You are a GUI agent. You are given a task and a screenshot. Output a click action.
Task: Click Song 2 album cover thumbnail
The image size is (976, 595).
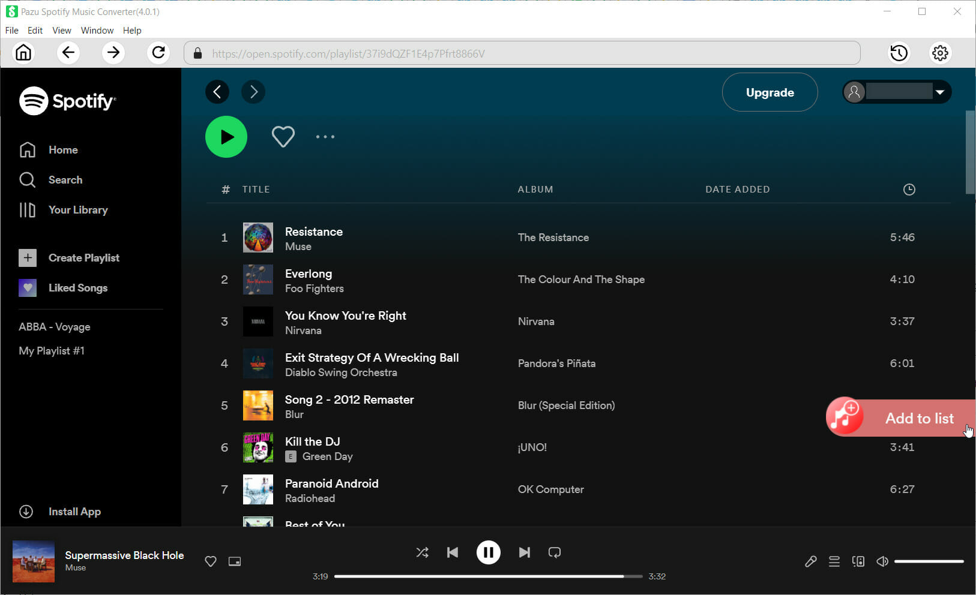pos(258,405)
